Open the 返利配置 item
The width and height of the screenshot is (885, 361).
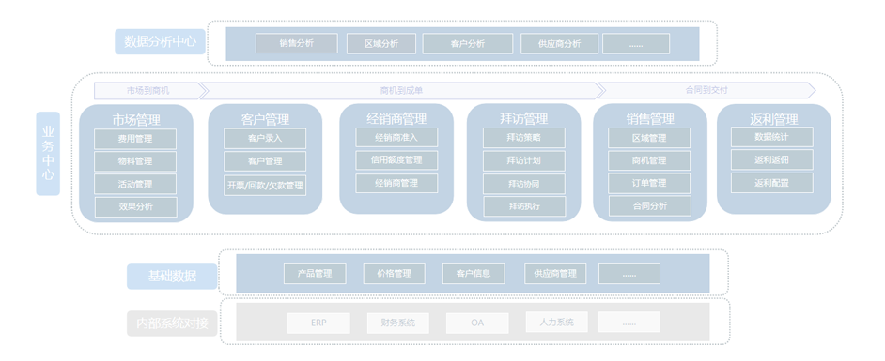(x=771, y=183)
